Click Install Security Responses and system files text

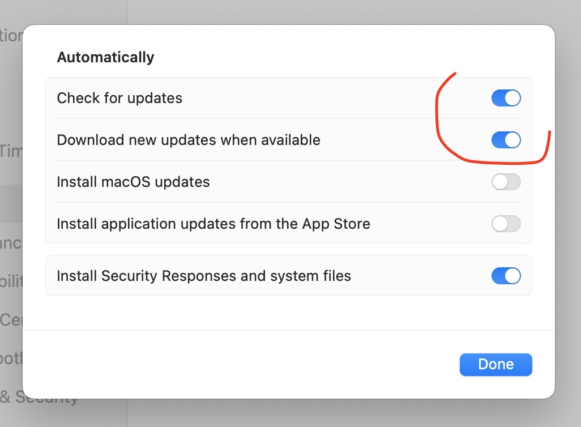(x=204, y=276)
